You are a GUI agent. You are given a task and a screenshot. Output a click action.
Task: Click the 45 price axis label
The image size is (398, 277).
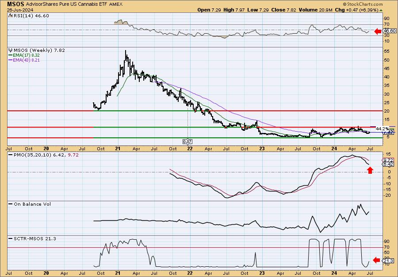click(x=387, y=68)
